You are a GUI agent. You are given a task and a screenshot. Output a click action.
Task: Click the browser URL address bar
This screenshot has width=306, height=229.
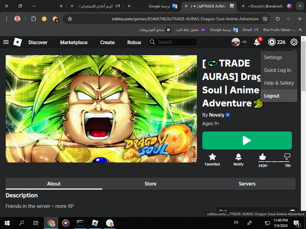click(x=185, y=19)
